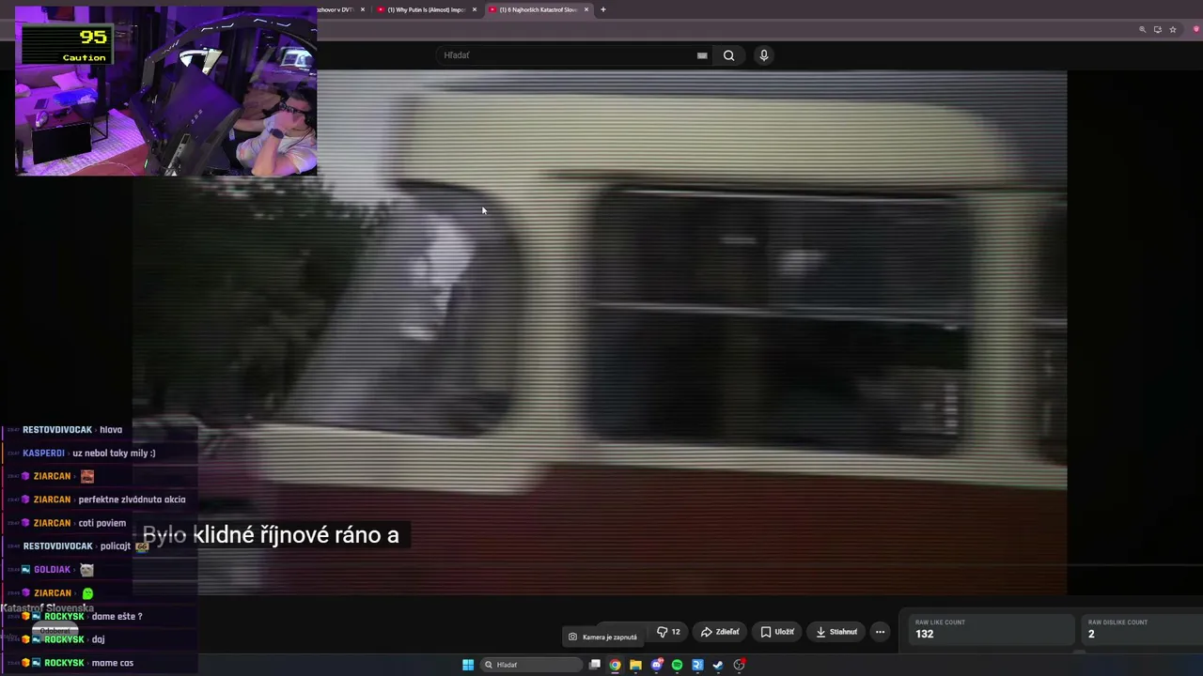Open the blue R app on the taskbar
Screen dimensions: 1203x676
click(697, 665)
